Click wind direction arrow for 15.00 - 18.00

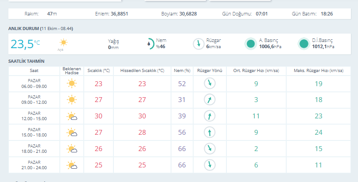[210, 133]
